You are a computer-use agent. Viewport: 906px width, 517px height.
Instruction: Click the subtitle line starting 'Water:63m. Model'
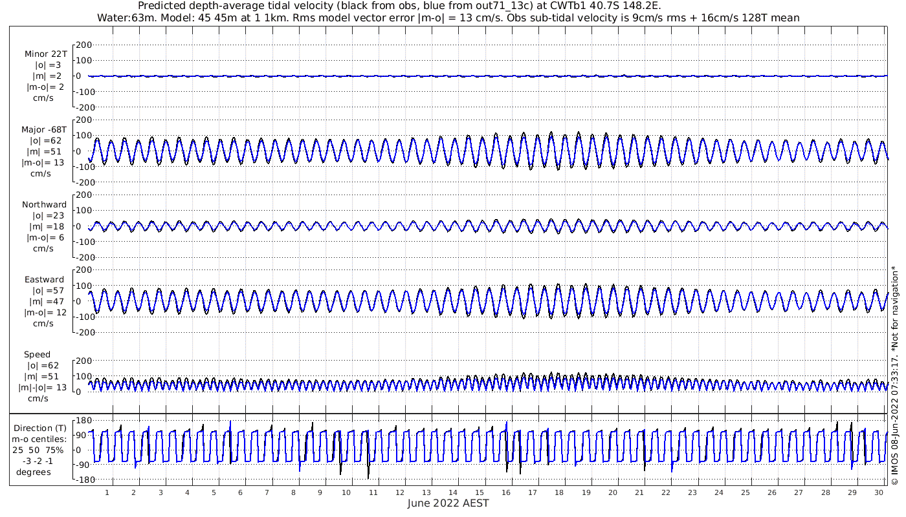(448, 18)
